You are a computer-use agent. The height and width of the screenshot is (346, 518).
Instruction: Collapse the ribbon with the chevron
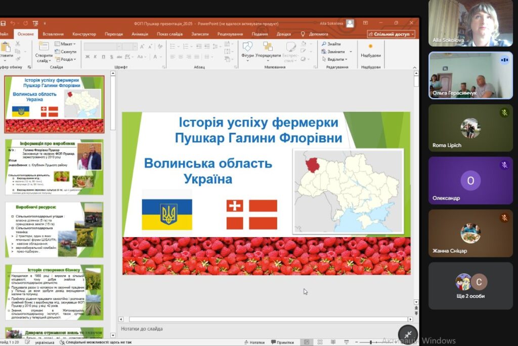coord(415,67)
